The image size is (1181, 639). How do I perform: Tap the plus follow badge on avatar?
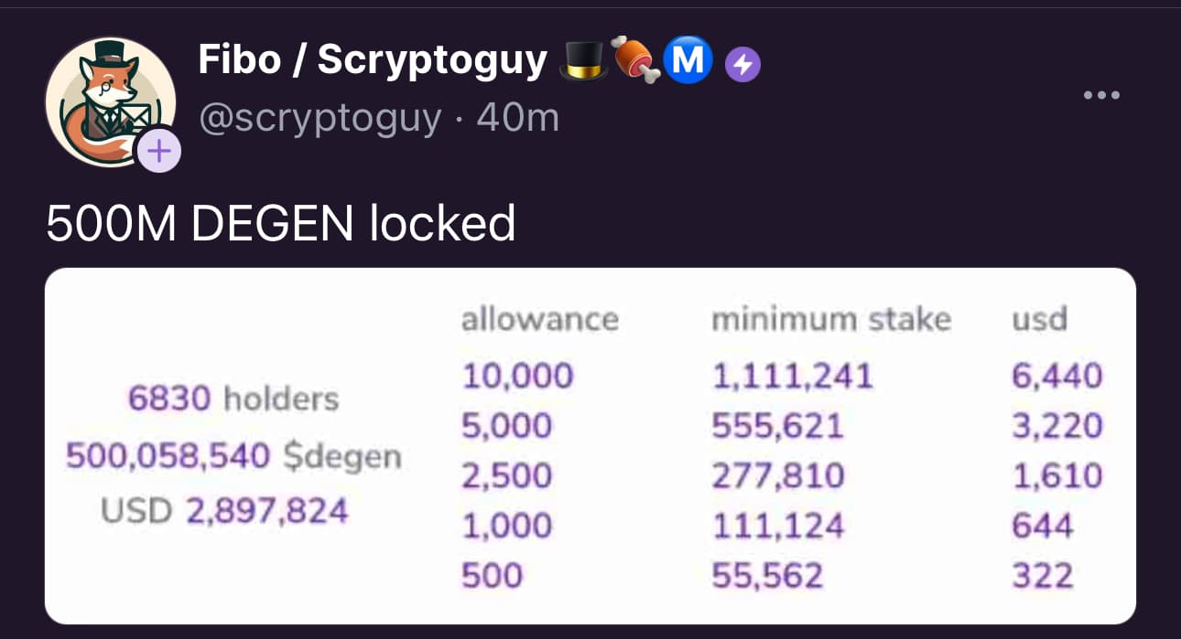click(x=158, y=150)
